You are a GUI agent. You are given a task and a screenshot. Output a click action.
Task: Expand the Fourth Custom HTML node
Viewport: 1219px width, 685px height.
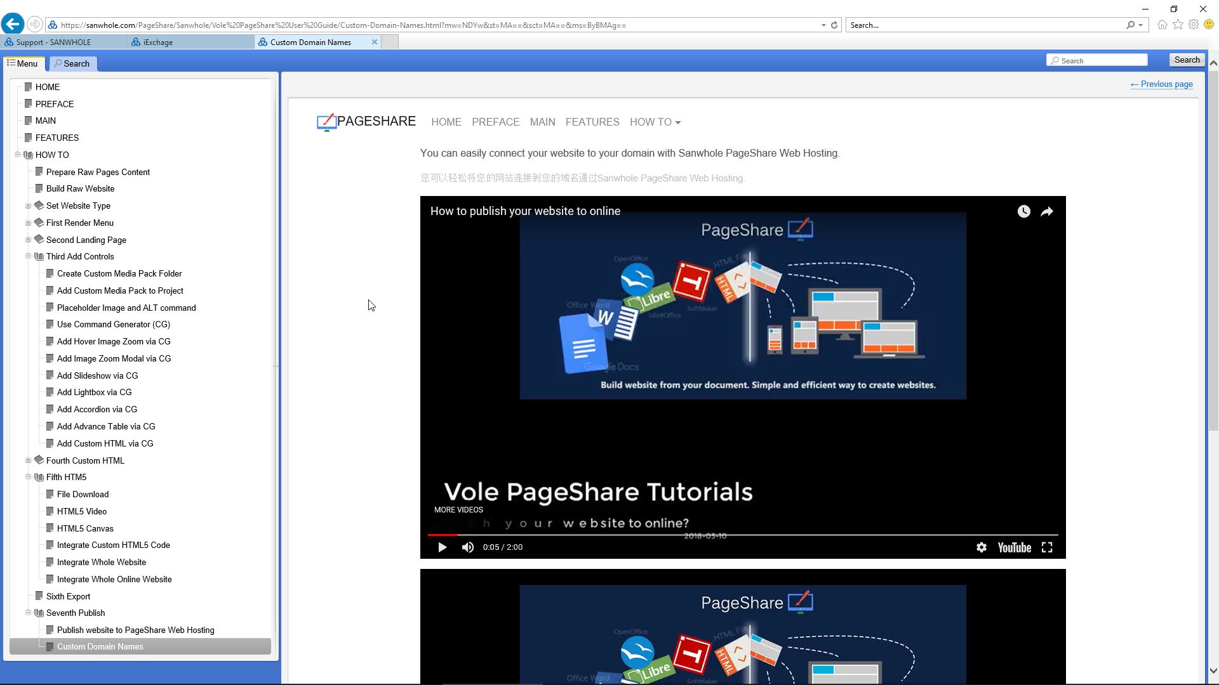[28, 460]
